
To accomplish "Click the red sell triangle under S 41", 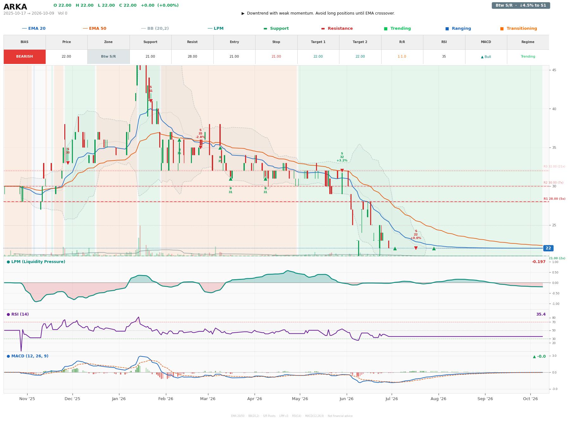I will pyautogui.click(x=151, y=101).
